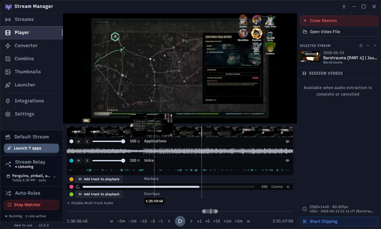381x229 pixels.
Task: Toggle the cyan Voice track dot
Action: tap(71, 161)
